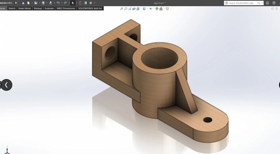
Task: Open the Save dropdown arrow
Action: tap(47, 3)
